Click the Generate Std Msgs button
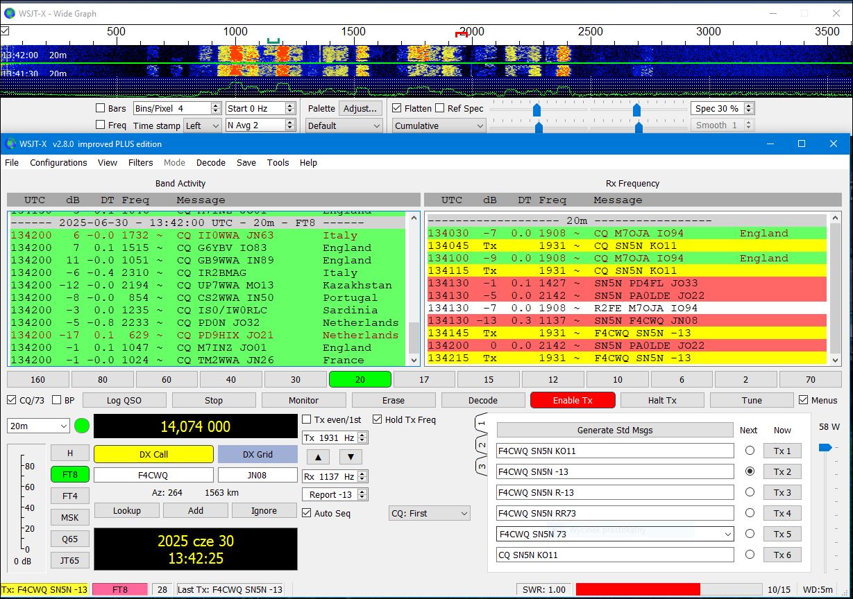 tap(615, 430)
